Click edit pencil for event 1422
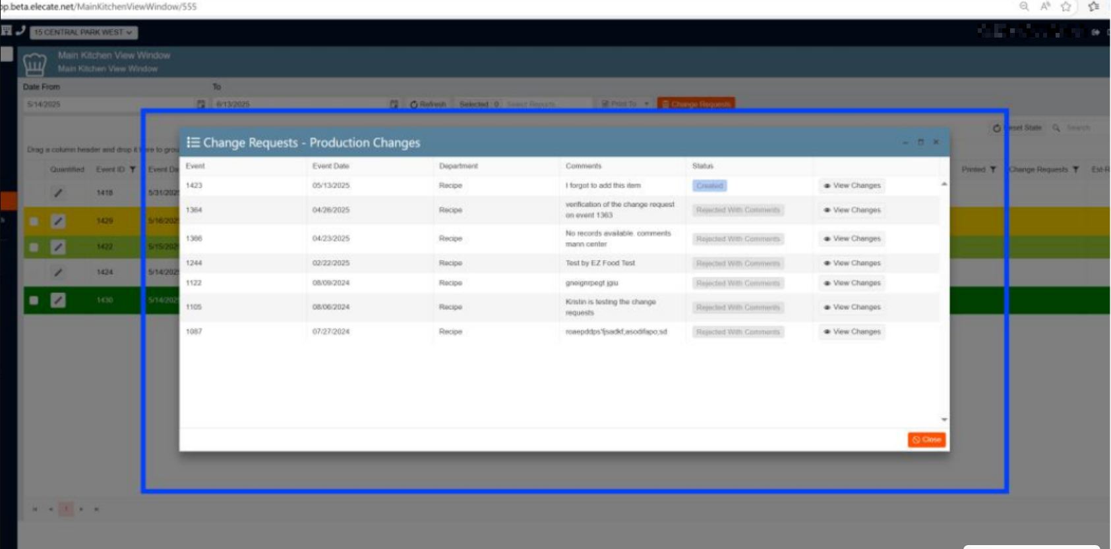This screenshot has width=1111, height=549. [58, 247]
